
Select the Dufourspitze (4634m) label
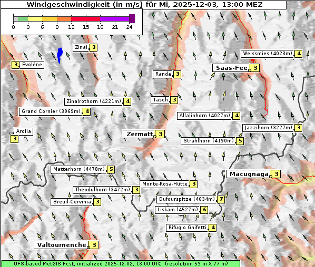[x=187, y=199]
